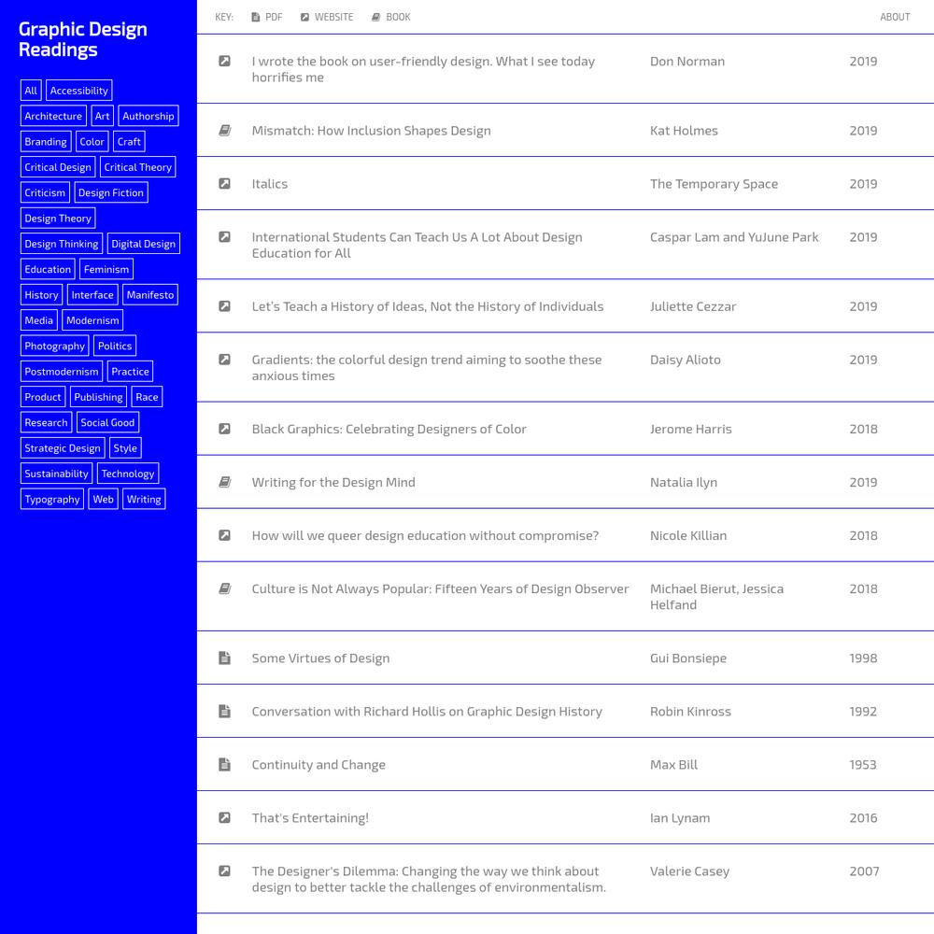Click the PDF icon beside Some Virtues of Design
Viewport: 934px width, 934px height.
click(x=224, y=658)
